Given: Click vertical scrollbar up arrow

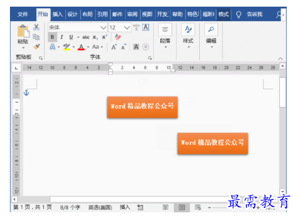Looking at the screenshot, I should [282, 66].
